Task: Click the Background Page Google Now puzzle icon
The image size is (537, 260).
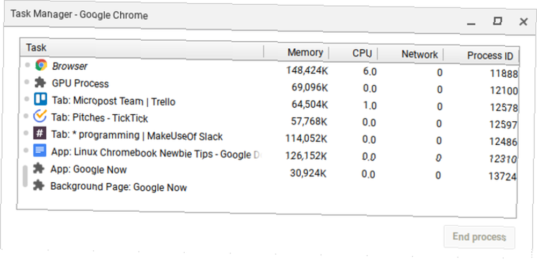Action: [x=38, y=185]
